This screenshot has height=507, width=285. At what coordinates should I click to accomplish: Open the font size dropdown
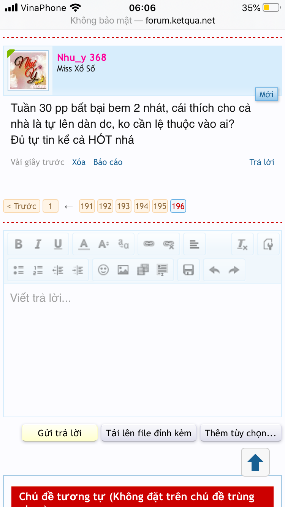(x=103, y=244)
